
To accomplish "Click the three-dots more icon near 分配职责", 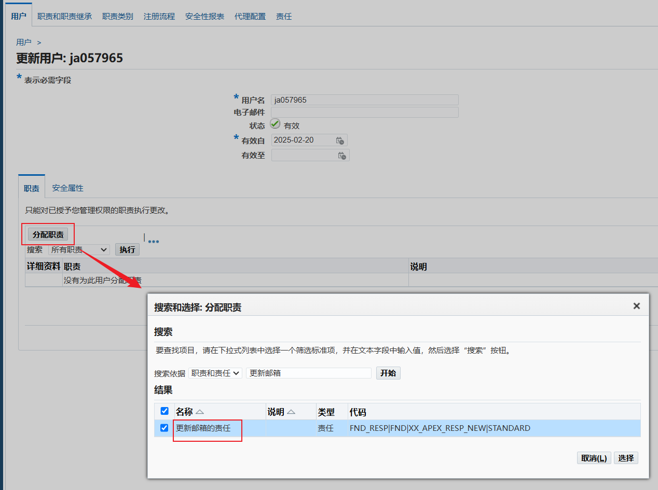I will [x=153, y=241].
